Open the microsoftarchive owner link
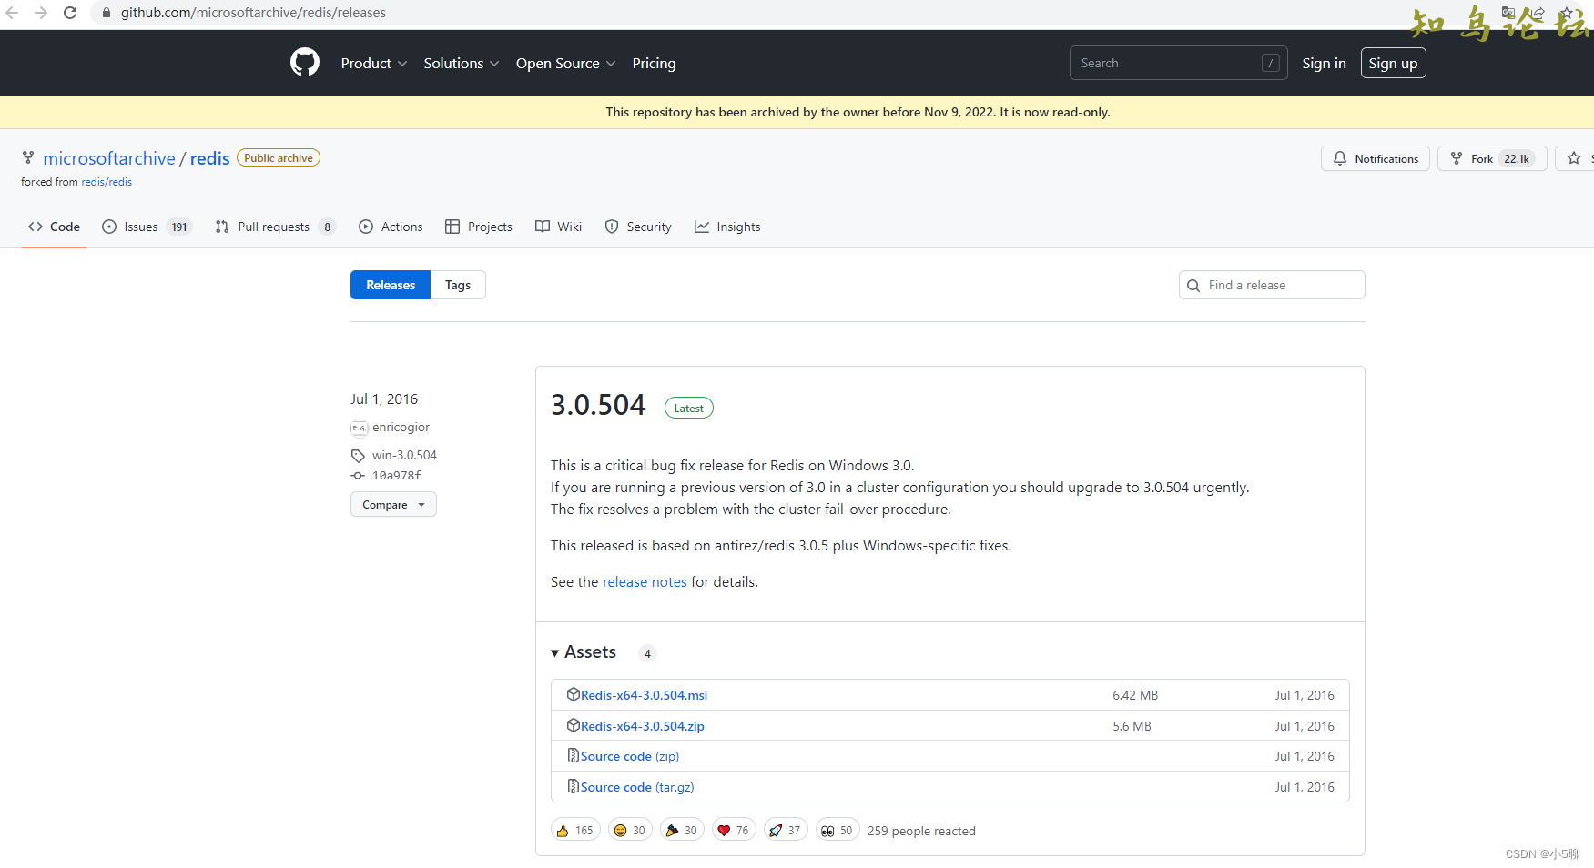The width and height of the screenshot is (1594, 868). tap(109, 158)
